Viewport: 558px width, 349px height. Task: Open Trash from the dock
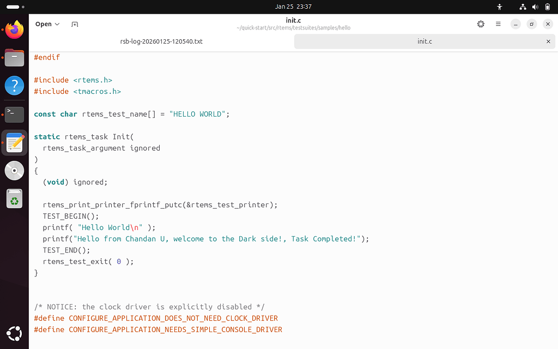pos(14,198)
